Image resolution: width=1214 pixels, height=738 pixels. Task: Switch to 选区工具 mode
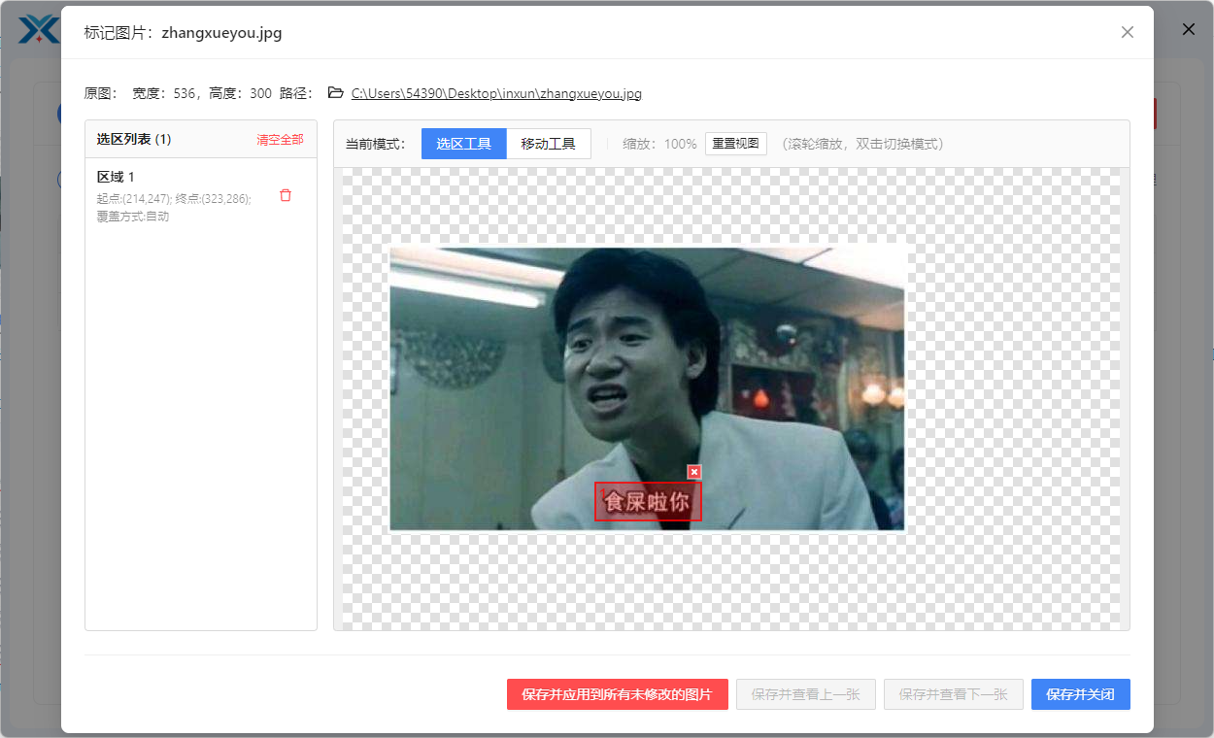463,144
